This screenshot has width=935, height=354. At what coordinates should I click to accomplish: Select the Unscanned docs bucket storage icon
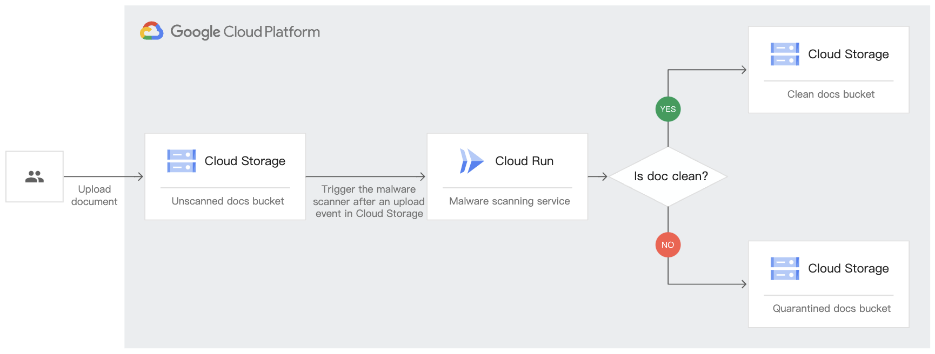(181, 161)
